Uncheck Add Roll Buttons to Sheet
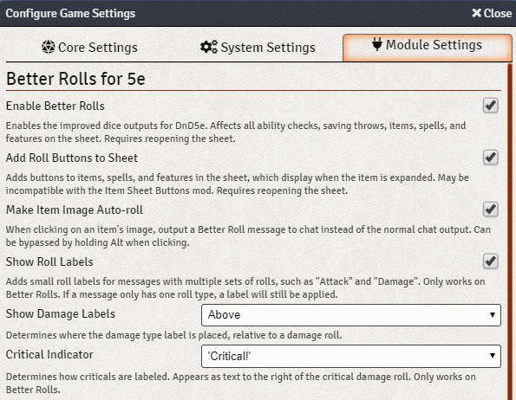The width and height of the screenshot is (516, 400). tap(490, 158)
